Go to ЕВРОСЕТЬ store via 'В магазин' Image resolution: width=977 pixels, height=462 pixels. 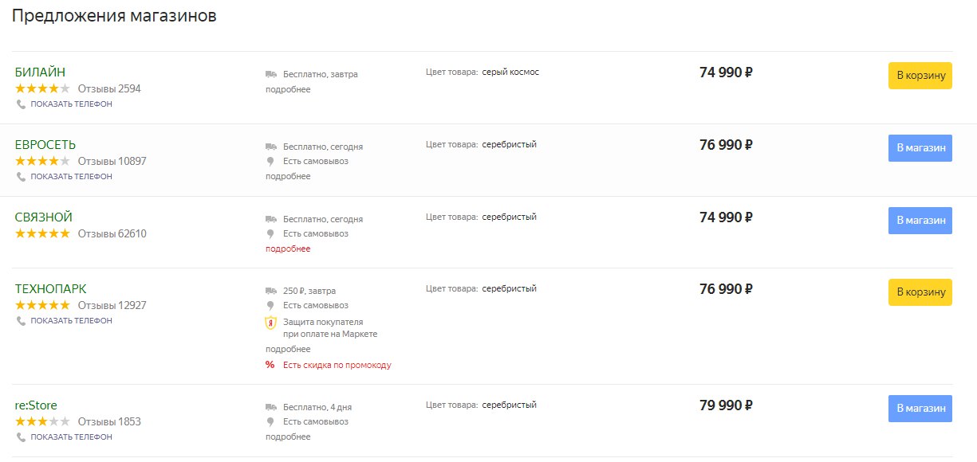pyautogui.click(x=920, y=148)
